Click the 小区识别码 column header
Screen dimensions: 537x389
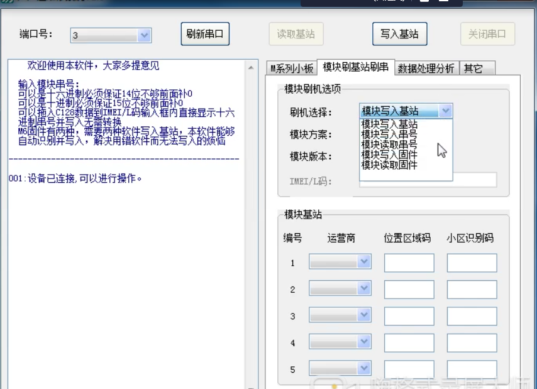470,238
